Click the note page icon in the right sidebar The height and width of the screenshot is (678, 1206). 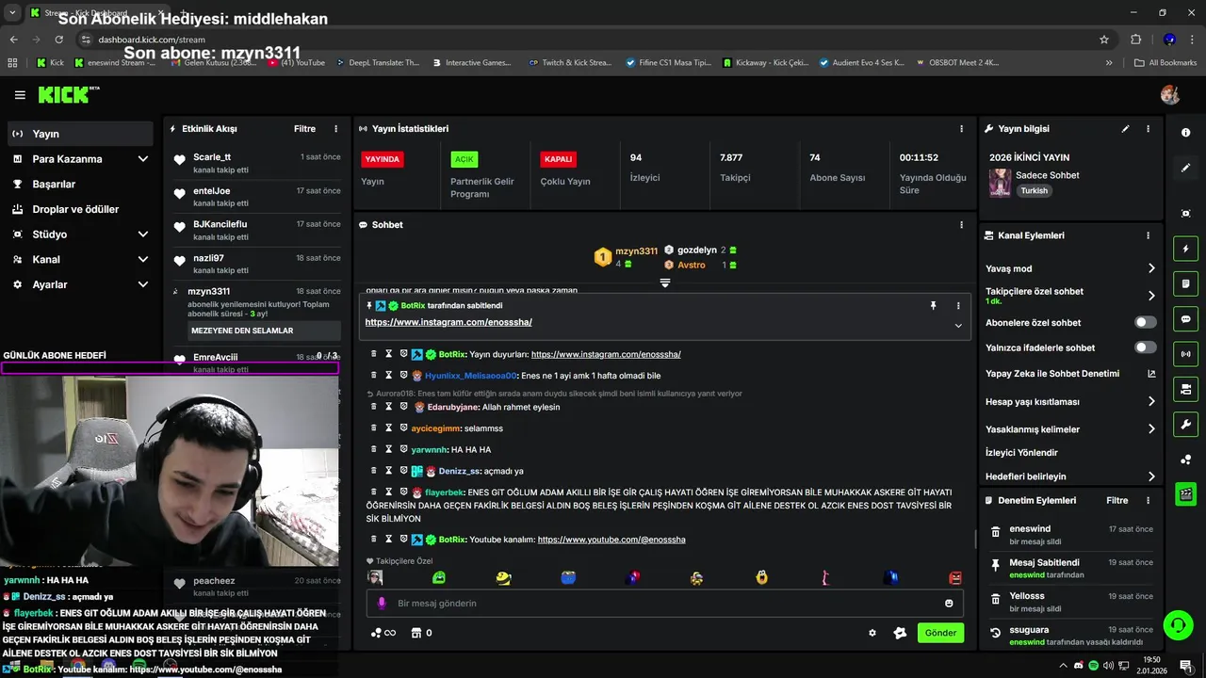pyautogui.click(x=1185, y=284)
